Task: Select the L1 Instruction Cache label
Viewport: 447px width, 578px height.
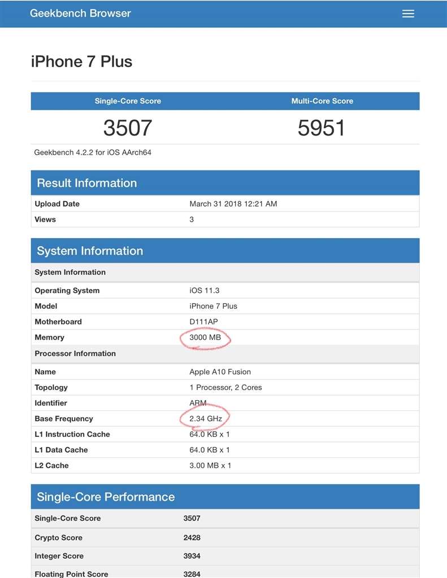Action: (72, 434)
